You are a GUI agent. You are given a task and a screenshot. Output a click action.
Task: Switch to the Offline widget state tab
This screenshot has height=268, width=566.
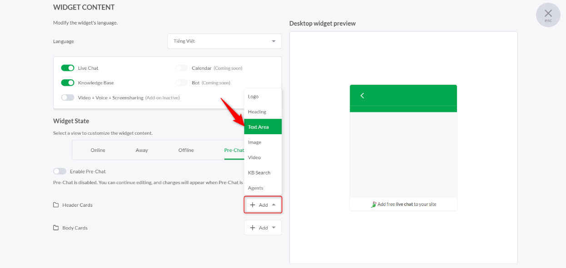click(186, 150)
